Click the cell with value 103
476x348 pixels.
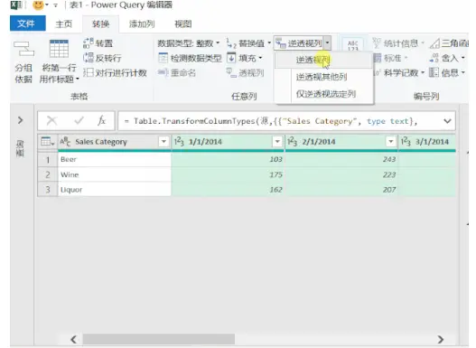click(x=228, y=159)
